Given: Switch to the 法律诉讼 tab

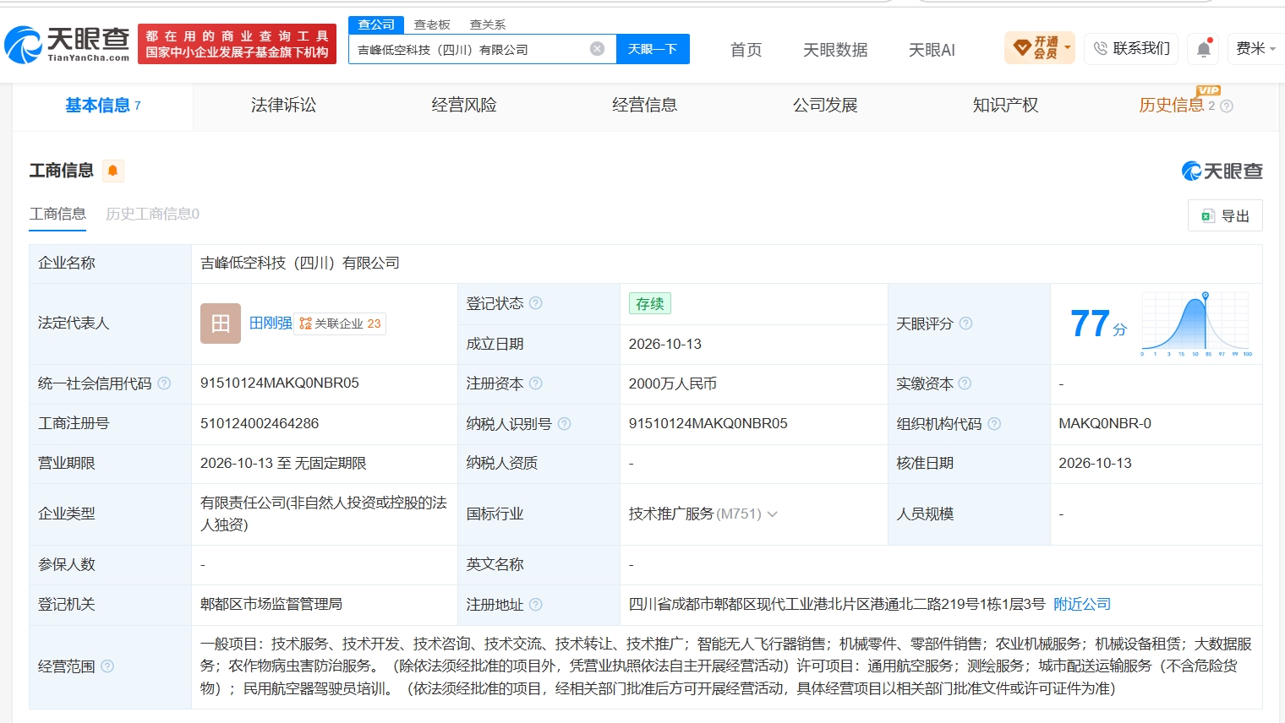Looking at the screenshot, I should [283, 106].
